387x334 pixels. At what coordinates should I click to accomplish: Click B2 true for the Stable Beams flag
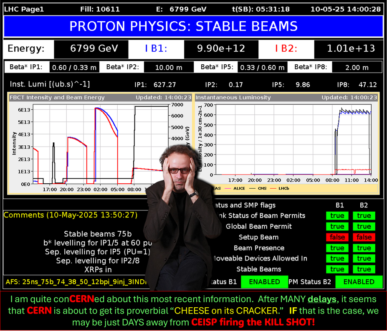(364, 269)
